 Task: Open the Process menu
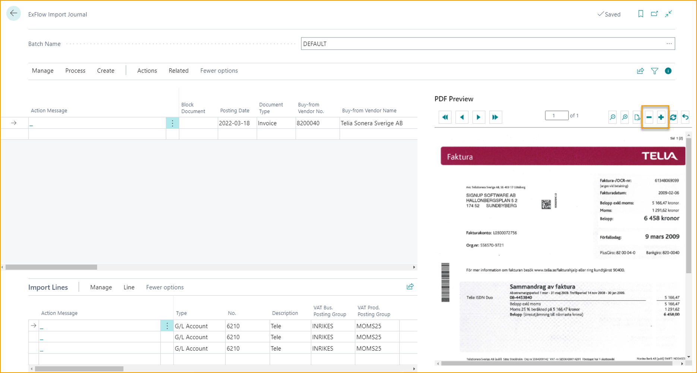click(75, 71)
